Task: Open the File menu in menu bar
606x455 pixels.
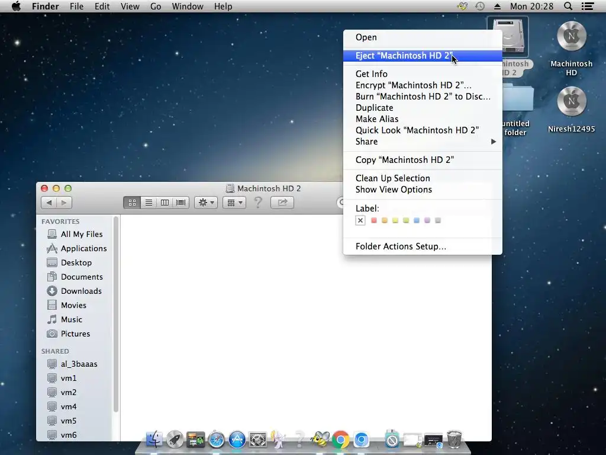Action: (x=76, y=6)
